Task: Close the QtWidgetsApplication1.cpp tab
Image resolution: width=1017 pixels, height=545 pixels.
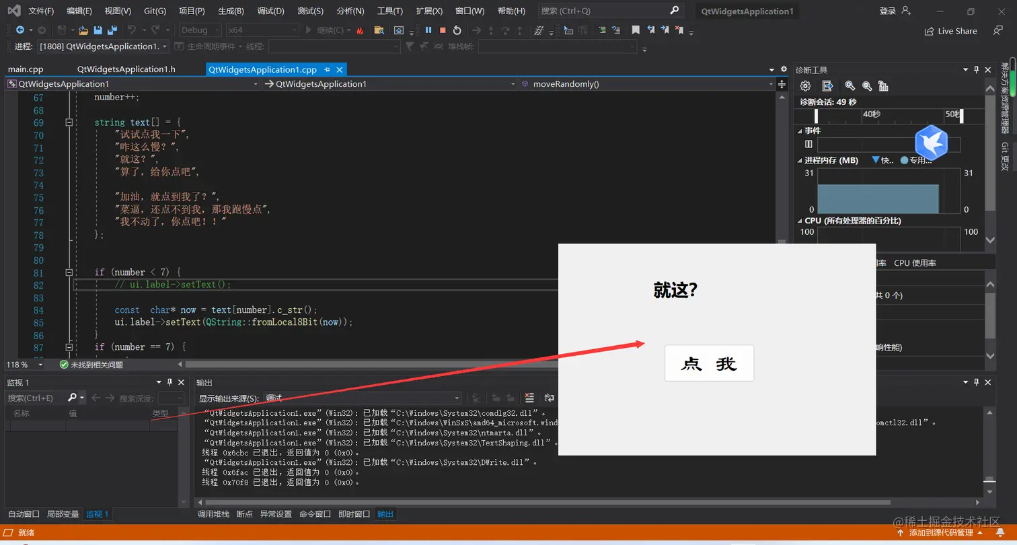Action: click(x=340, y=69)
